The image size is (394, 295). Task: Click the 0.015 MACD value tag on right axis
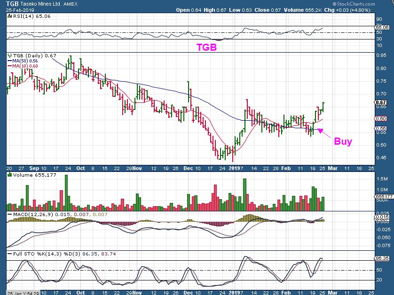[x=382, y=217]
